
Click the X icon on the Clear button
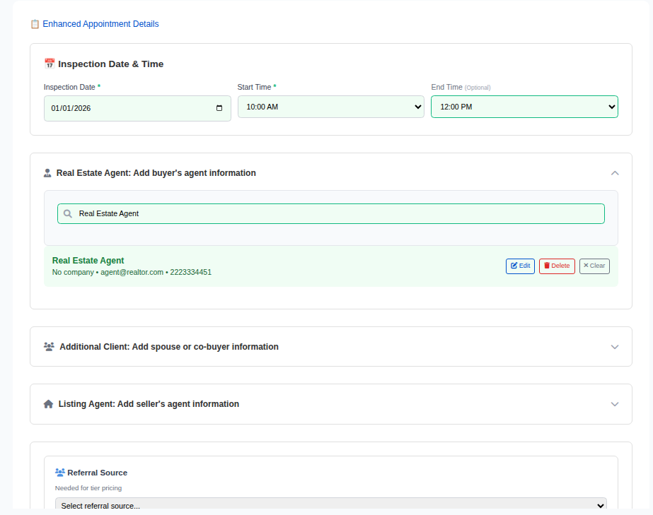586,266
